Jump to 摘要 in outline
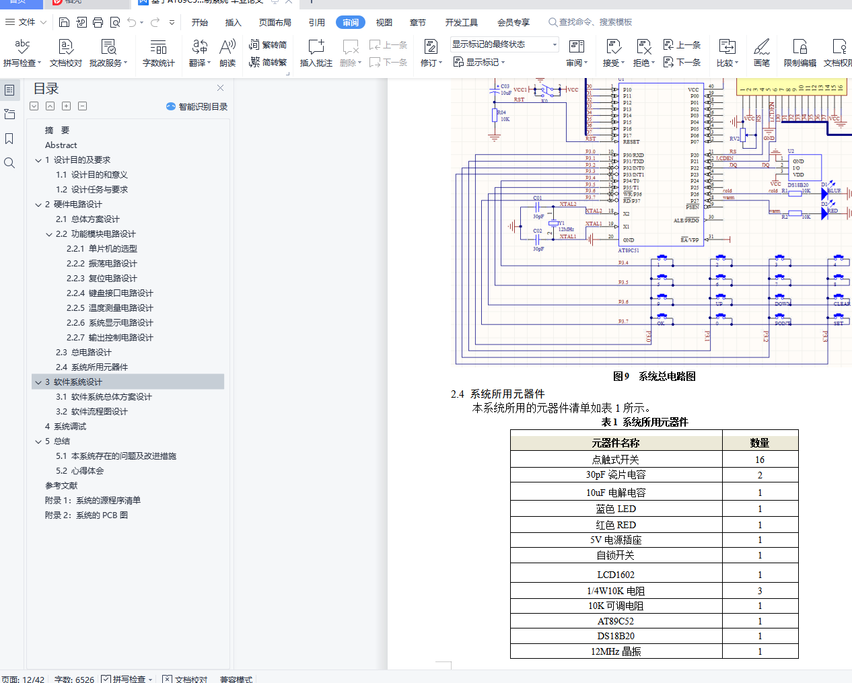Screen dimensions: 852x683 57,131
